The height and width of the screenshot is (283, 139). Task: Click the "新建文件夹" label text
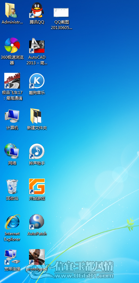click(x=37, y=128)
